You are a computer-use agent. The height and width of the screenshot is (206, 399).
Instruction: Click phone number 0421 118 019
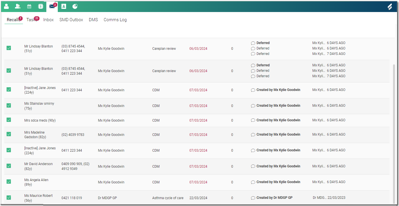tap(72, 198)
